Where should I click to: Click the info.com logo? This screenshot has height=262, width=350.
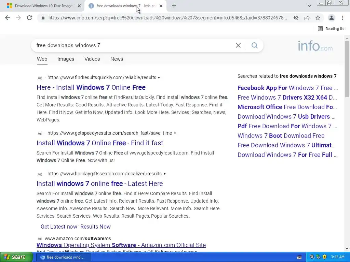pyautogui.click(x=315, y=46)
